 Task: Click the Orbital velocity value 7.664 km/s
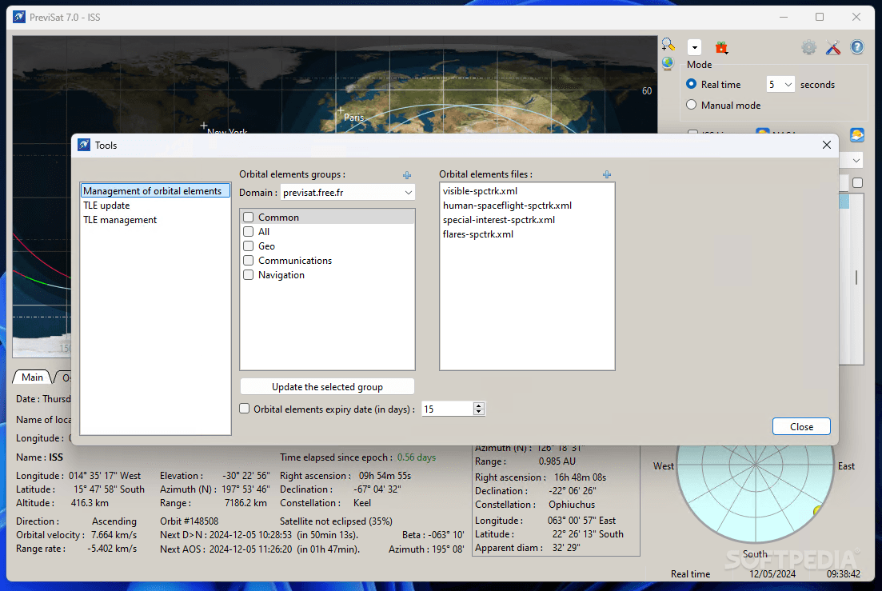point(114,535)
